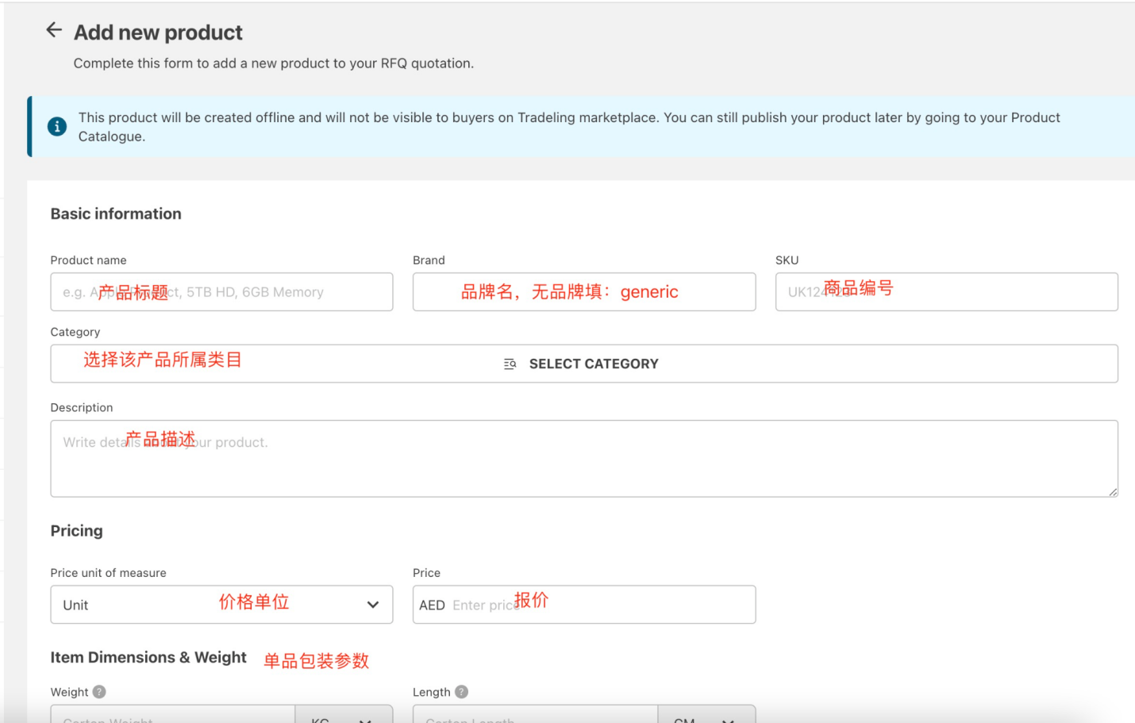Click the chevron arrow in Unit dropdown
The image size is (1135, 723).
pos(373,605)
